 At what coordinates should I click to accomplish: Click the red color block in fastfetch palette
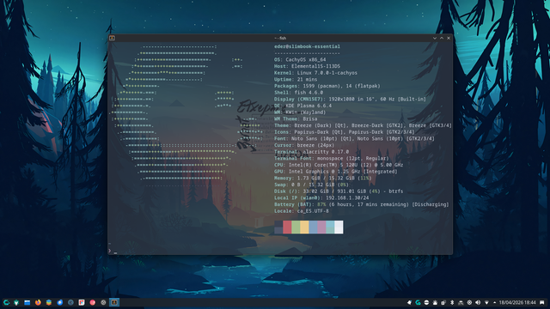click(x=287, y=227)
